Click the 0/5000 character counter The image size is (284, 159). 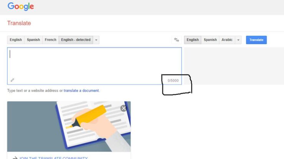tap(173, 81)
